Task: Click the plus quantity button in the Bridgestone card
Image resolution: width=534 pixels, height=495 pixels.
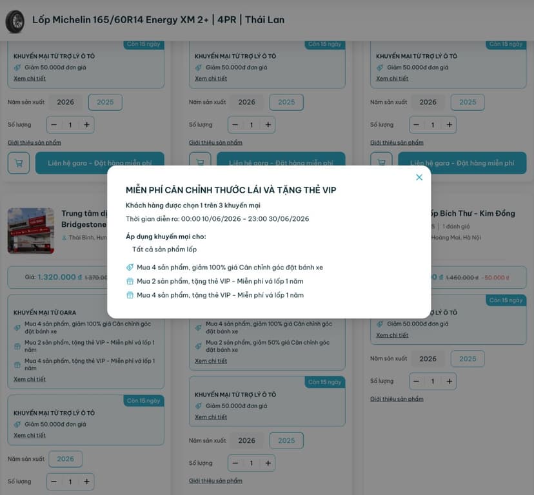Action: click(x=86, y=481)
